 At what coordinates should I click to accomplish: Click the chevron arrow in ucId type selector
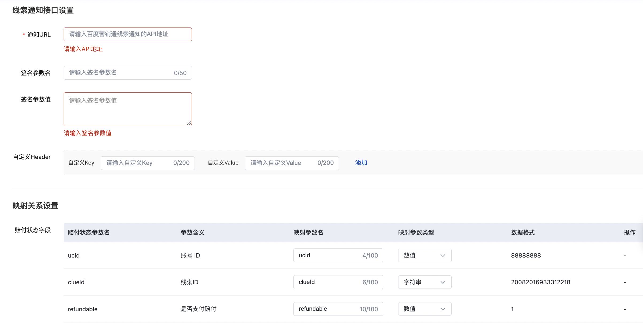click(x=443, y=255)
